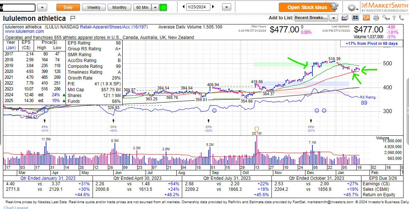The image size is (409, 209).
Task: Click the Mkt Cap $57.75 Bil row
Action: click(94, 90)
